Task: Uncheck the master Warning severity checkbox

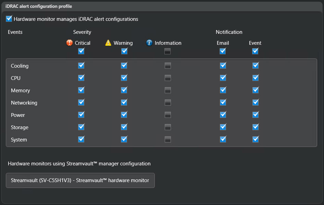Action: (124, 51)
